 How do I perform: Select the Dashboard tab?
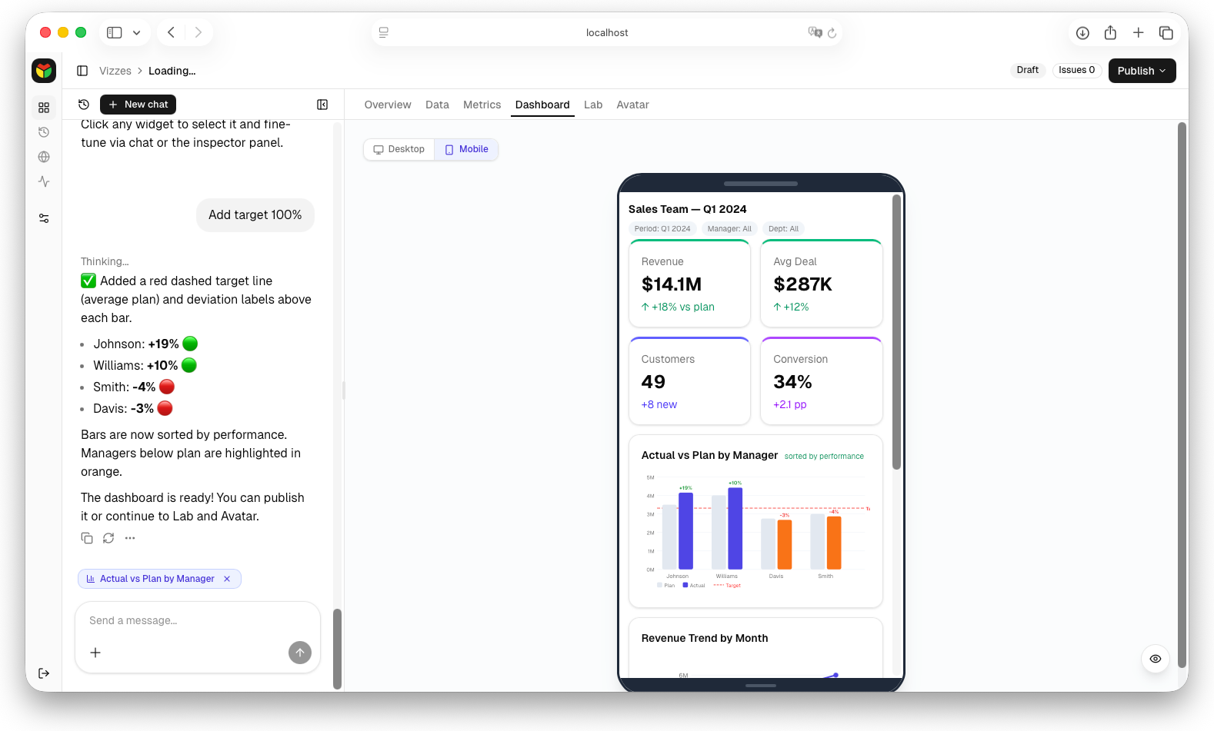(x=542, y=105)
